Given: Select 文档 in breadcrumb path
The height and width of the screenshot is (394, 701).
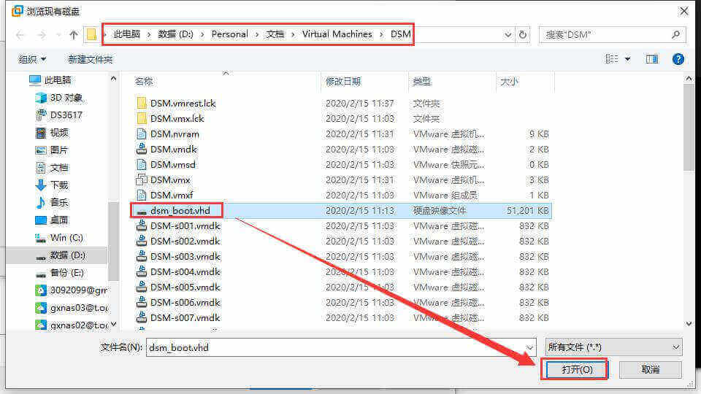Looking at the screenshot, I should tap(275, 34).
